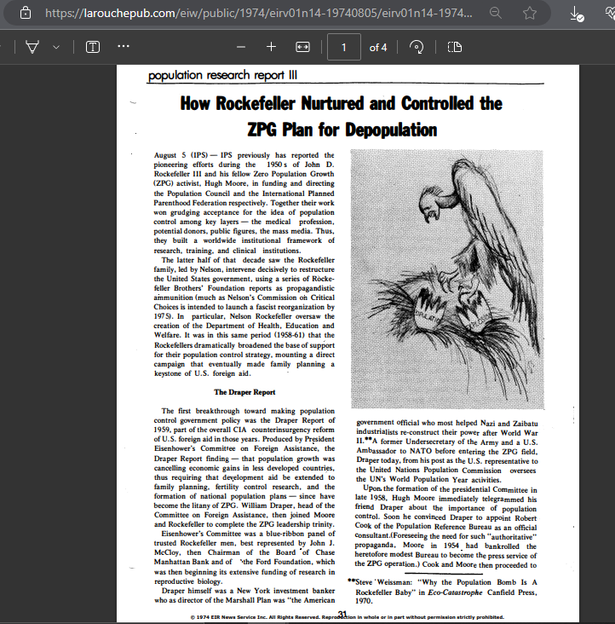Open more PDF tools ellipsis menu
The height and width of the screenshot is (624, 615).
click(124, 47)
